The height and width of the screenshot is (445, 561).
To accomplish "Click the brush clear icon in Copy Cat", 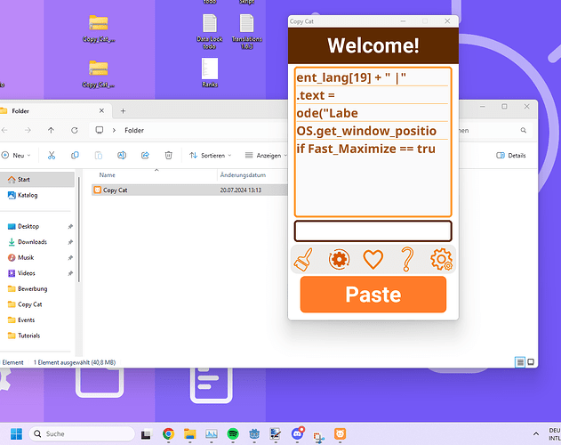I will 304,259.
